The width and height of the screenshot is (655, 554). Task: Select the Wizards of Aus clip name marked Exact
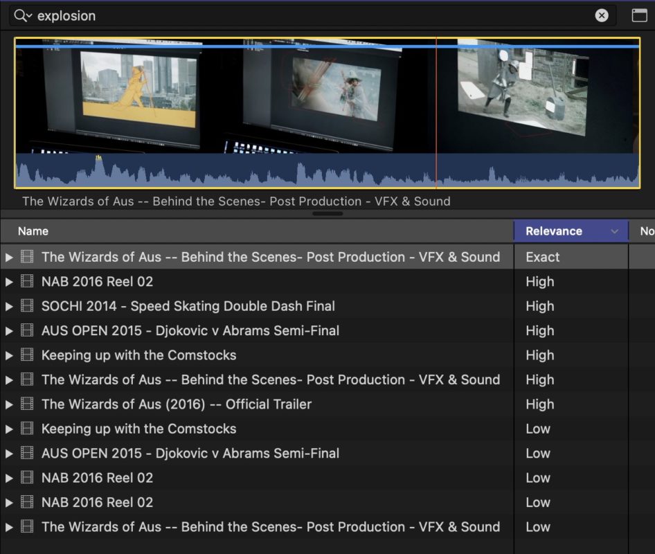point(271,257)
